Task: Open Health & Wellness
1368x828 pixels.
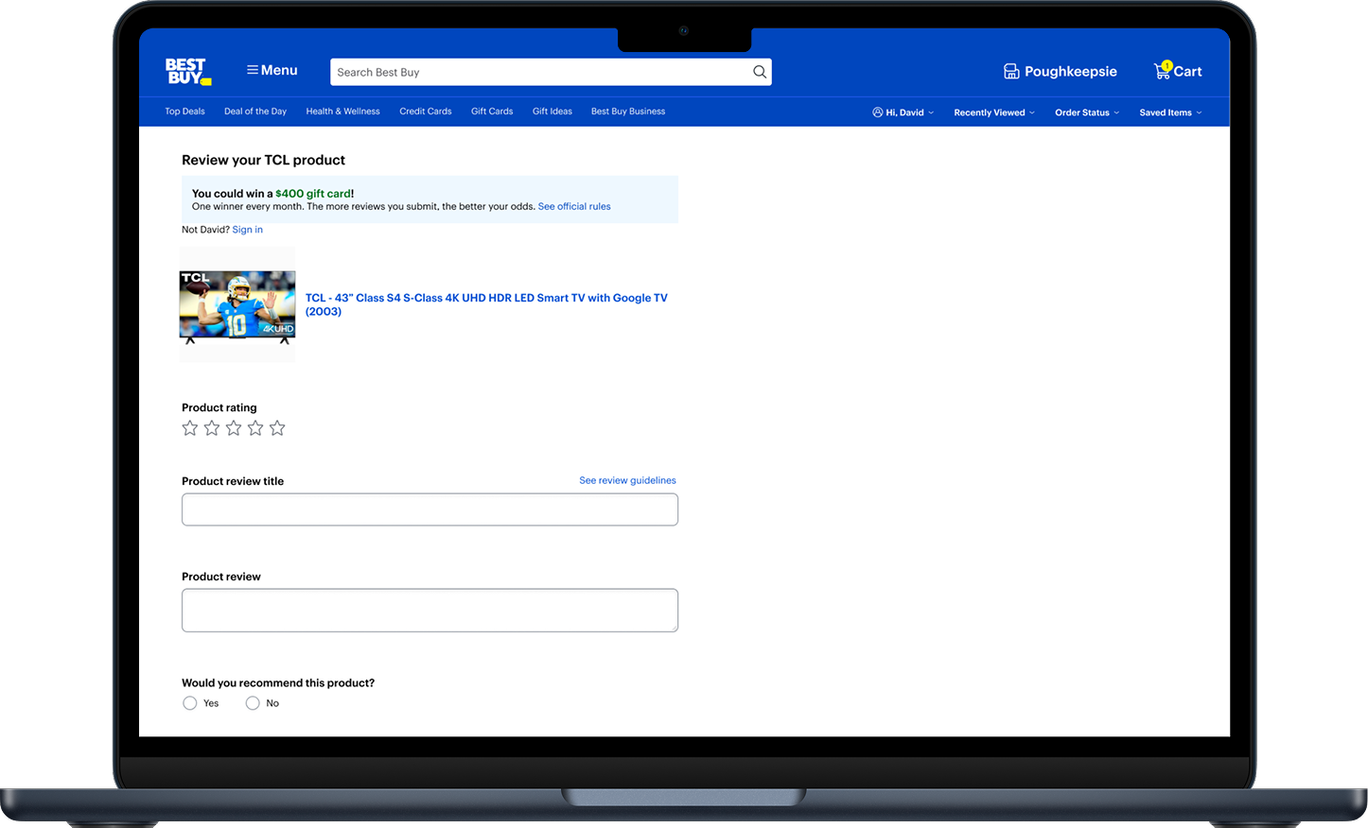Action: coord(342,112)
